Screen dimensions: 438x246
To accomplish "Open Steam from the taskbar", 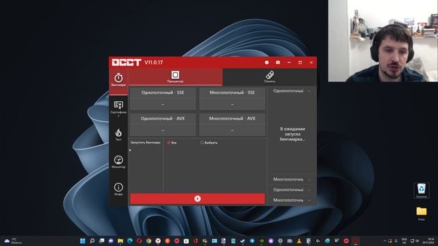I will (x=242, y=241).
